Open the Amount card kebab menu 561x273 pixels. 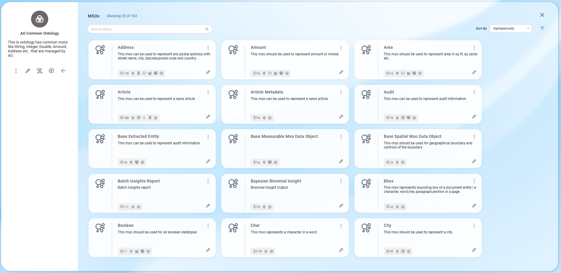tap(341, 48)
